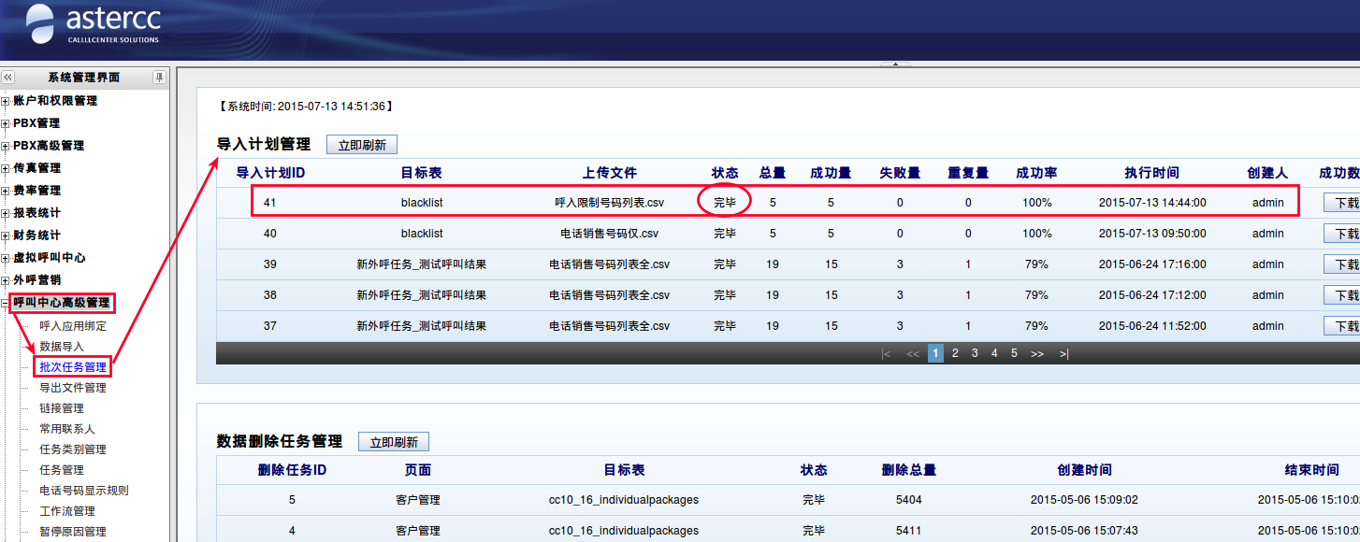Go to next page in pagination bar

tap(1036, 353)
